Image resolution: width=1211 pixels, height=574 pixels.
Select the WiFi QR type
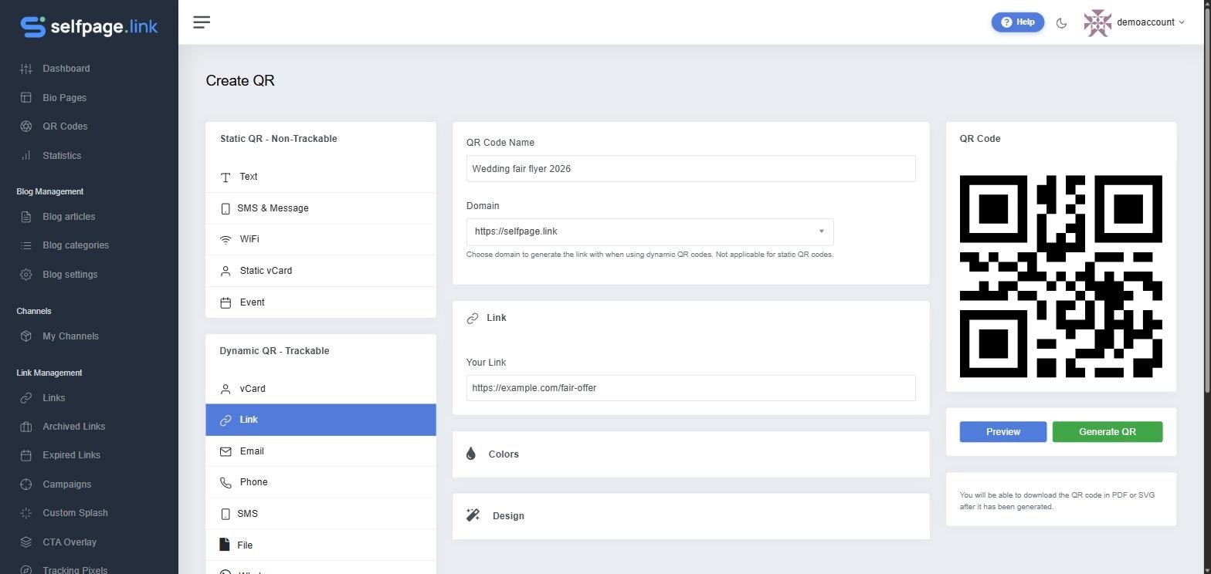[321, 239]
